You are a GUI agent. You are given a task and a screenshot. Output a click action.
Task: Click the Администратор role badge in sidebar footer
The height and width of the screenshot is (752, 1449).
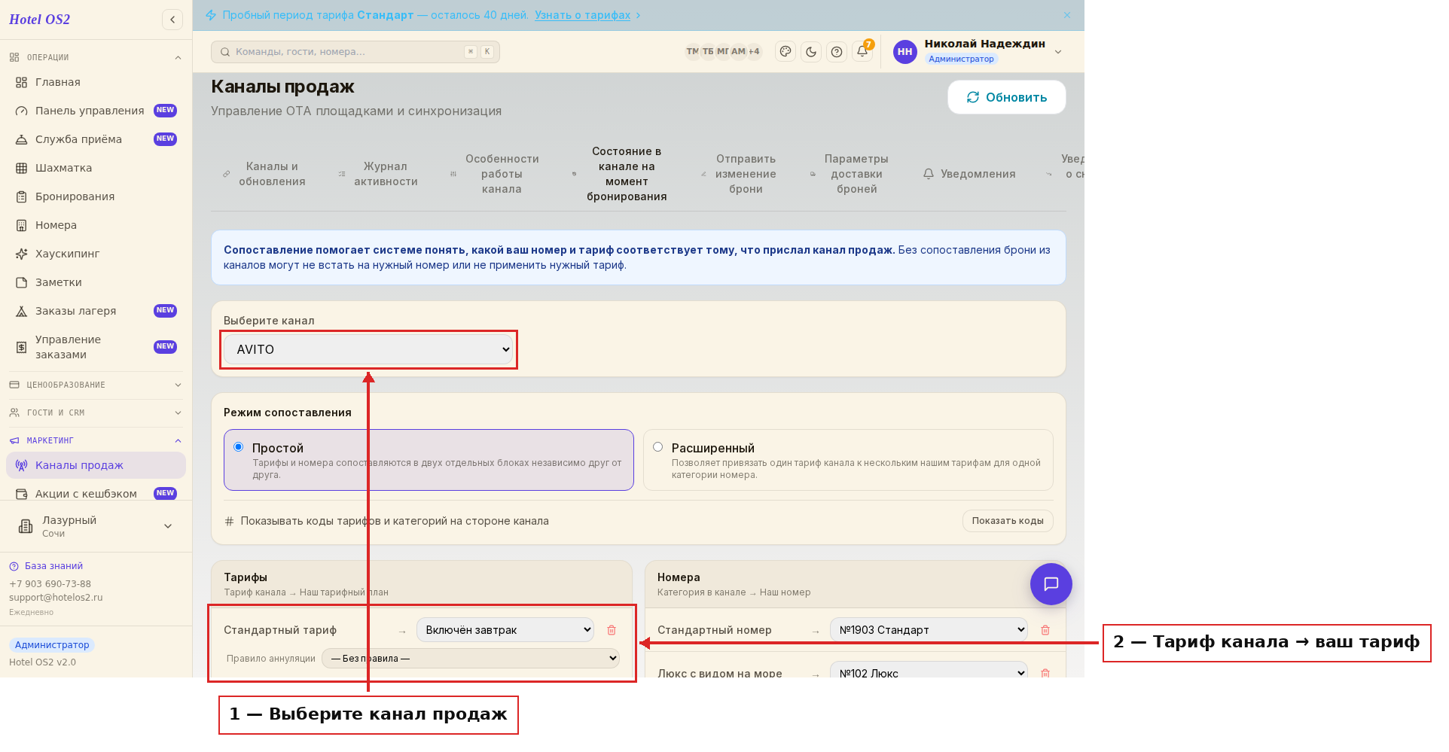coord(52,645)
